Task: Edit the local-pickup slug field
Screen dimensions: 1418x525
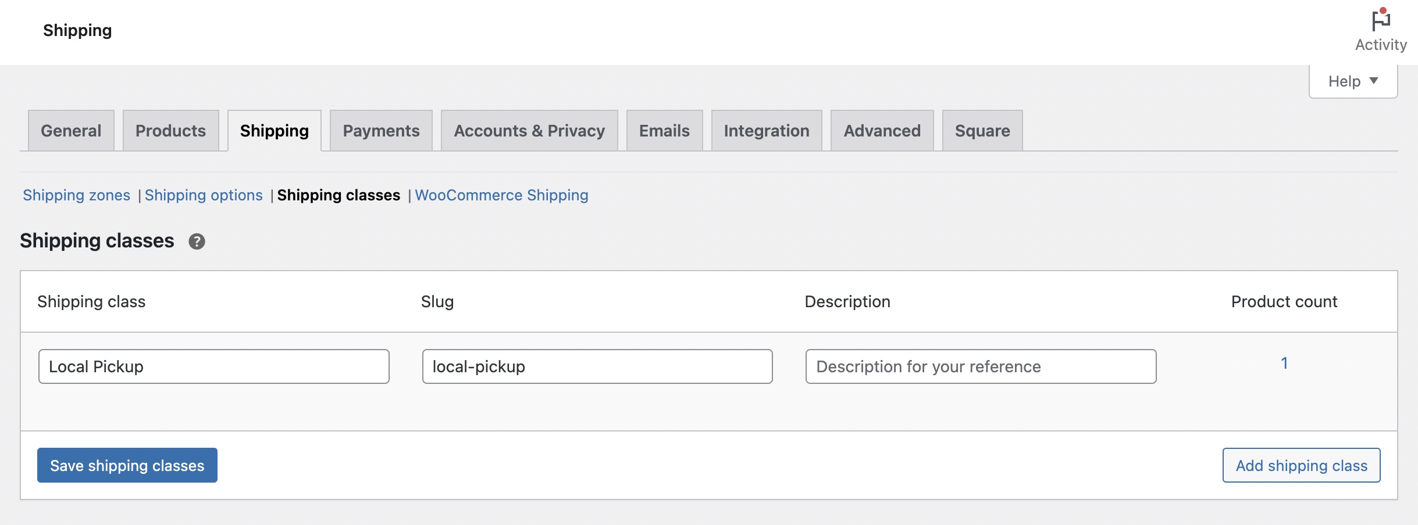Action: [597, 366]
